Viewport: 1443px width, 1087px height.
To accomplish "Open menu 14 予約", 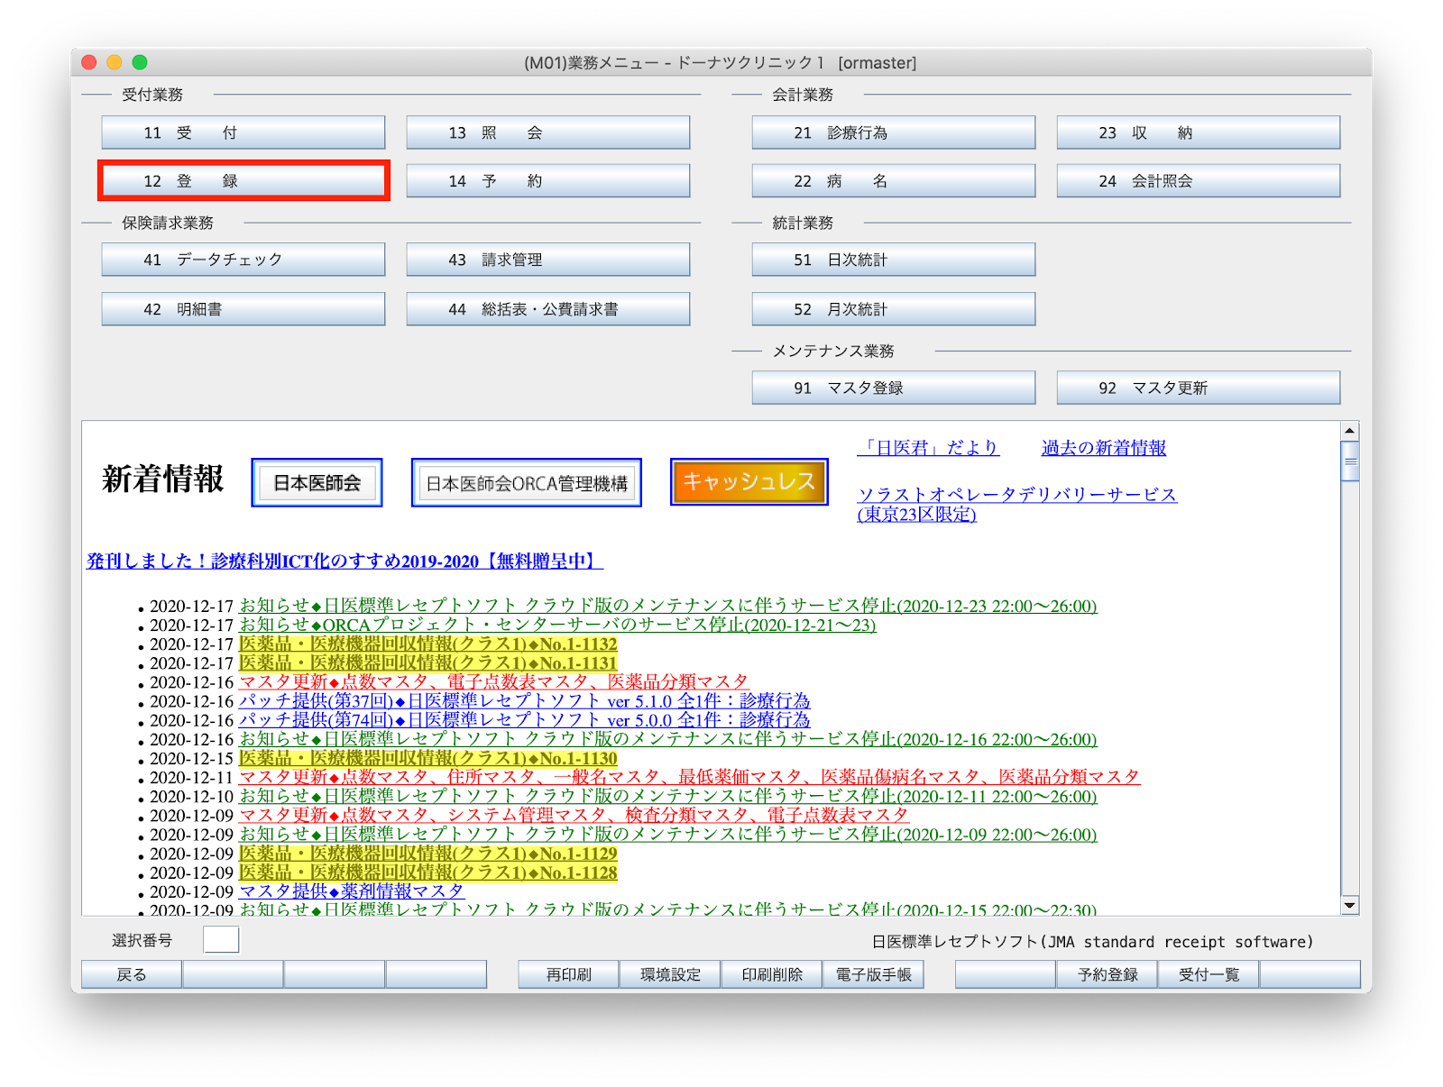I will (x=547, y=181).
